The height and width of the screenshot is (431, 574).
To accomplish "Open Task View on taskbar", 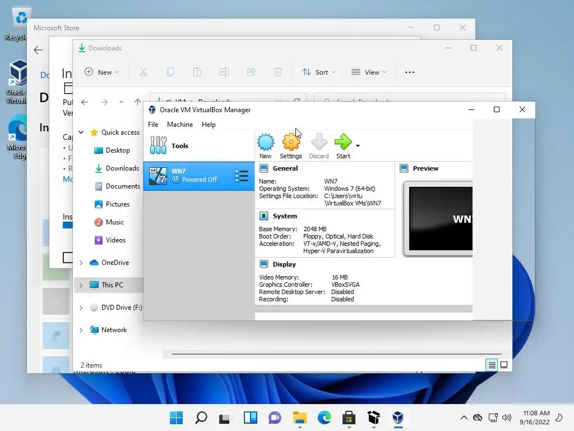I will coord(225,418).
